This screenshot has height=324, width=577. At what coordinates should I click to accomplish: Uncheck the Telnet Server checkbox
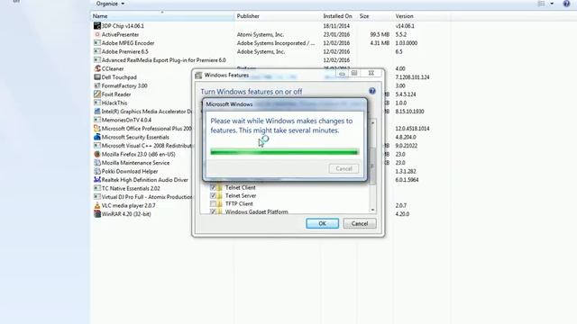tap(213, 196)
